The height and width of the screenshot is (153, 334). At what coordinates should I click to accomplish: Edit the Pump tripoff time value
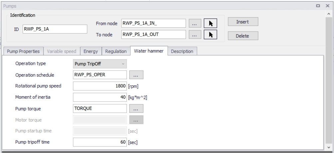[100, 142]
